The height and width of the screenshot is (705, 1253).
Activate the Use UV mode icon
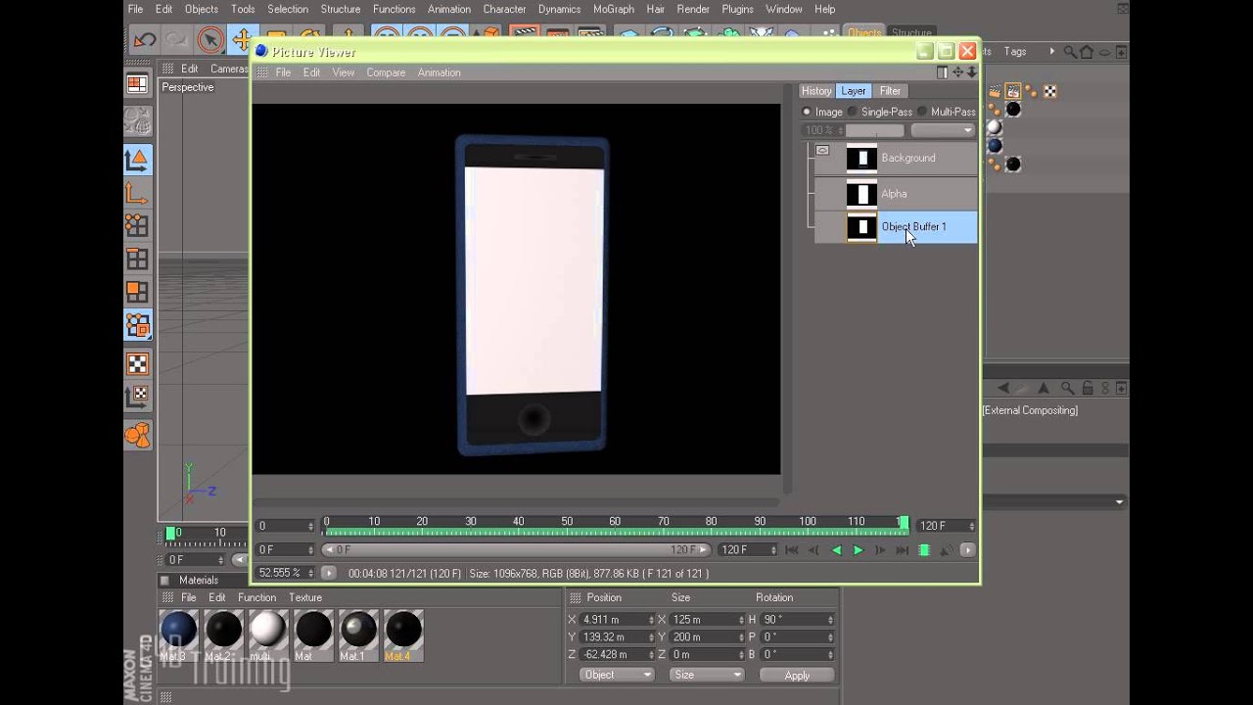pos(138,325)
